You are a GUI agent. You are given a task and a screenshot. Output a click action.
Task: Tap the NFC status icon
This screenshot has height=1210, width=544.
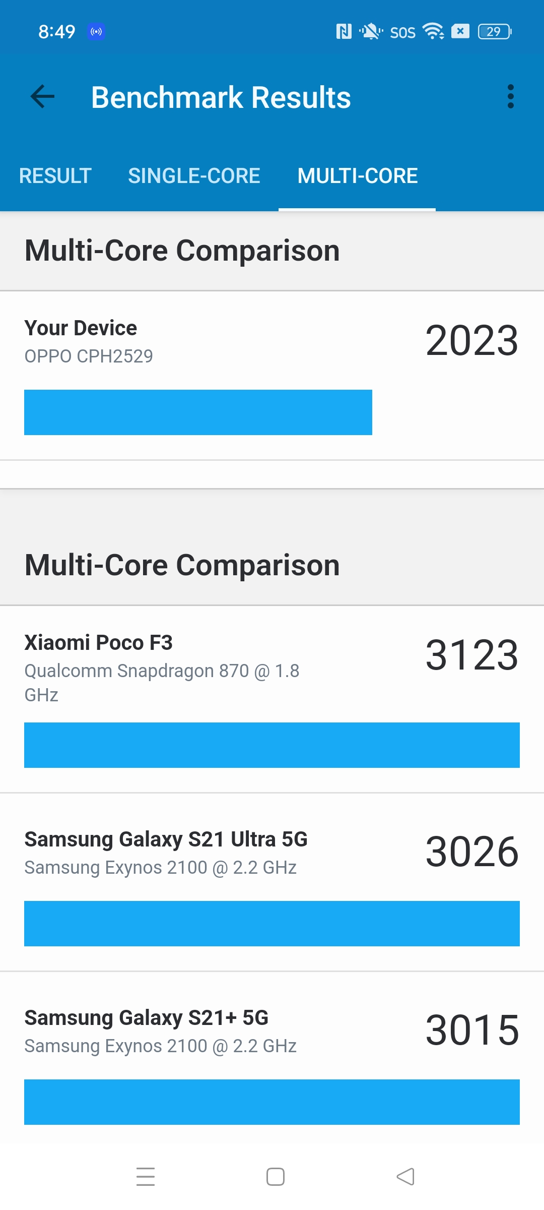(x=344, y=32)
